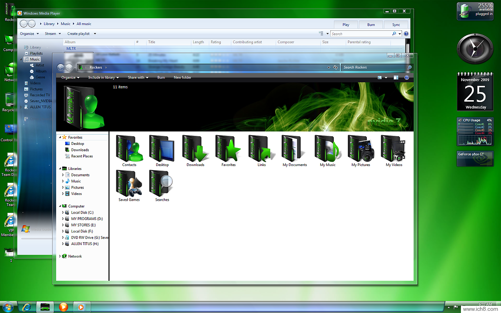The image size is (501, 313).
Task: Click the Media Player view options icon
Action: (x=321, y=33)
